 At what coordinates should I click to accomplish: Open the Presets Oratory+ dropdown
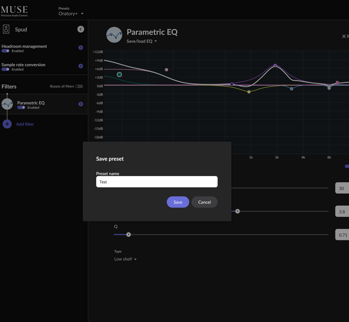click(71, 14)
